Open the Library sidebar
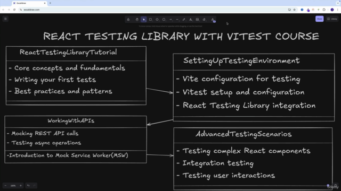 [x=332, y=19]
